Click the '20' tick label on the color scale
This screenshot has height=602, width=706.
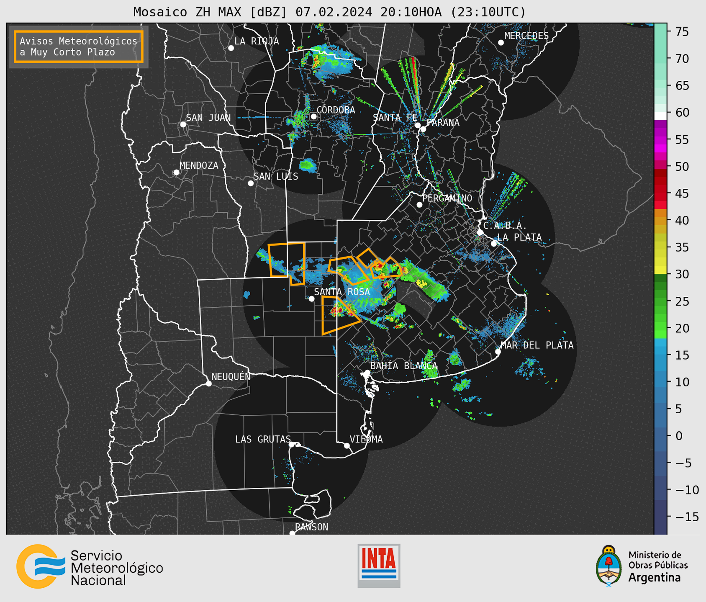(682, 328)
